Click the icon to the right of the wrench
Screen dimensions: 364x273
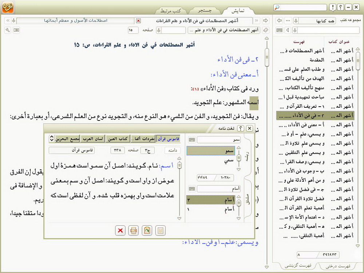tap(16, 30)
